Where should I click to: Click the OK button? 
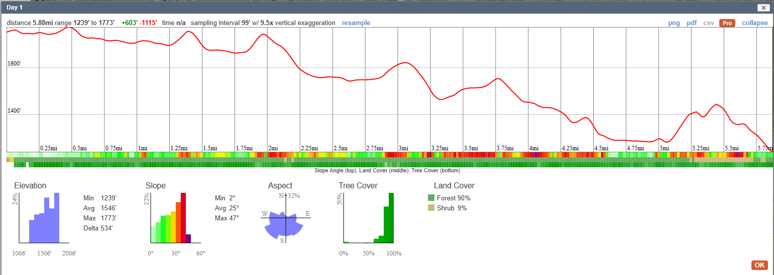tap(759, 265)
